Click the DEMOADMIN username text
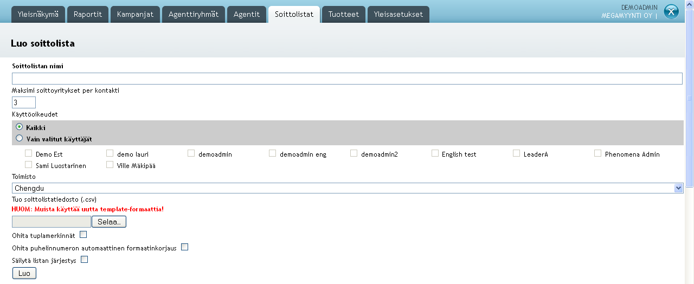 coord(639,8)
